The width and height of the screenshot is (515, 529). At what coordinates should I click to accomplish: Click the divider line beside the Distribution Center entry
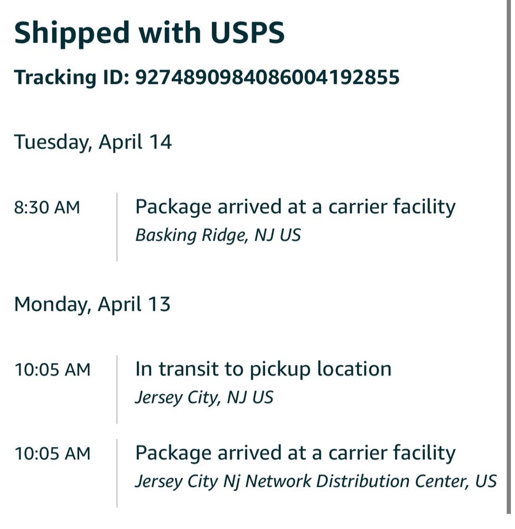coord(117,472)
